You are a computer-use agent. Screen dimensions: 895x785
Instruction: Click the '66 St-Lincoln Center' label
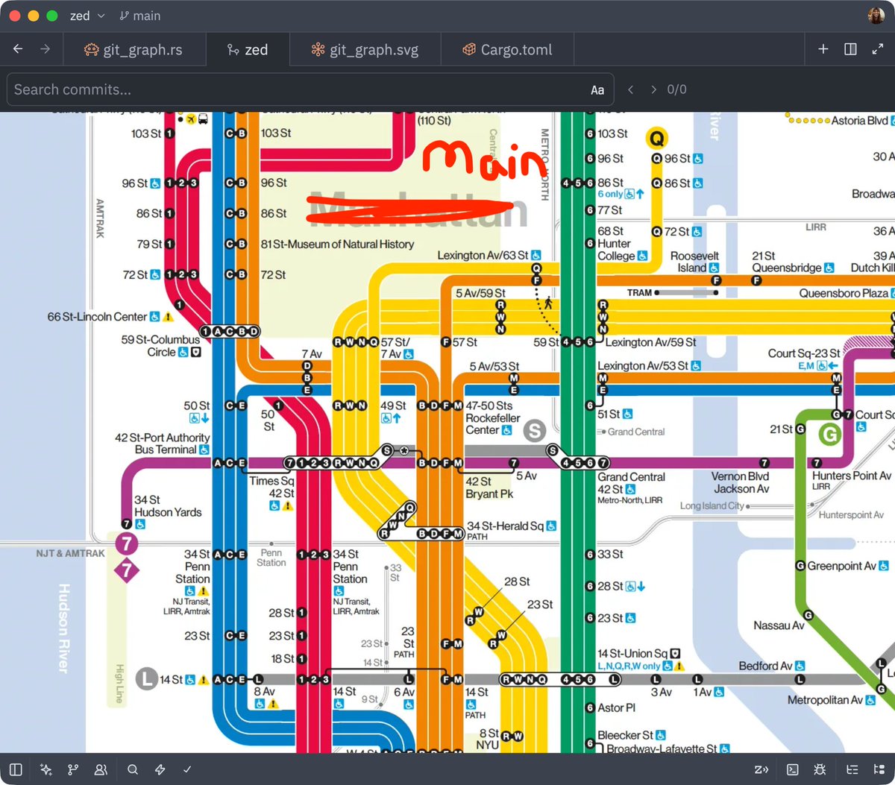coord(97,317)
